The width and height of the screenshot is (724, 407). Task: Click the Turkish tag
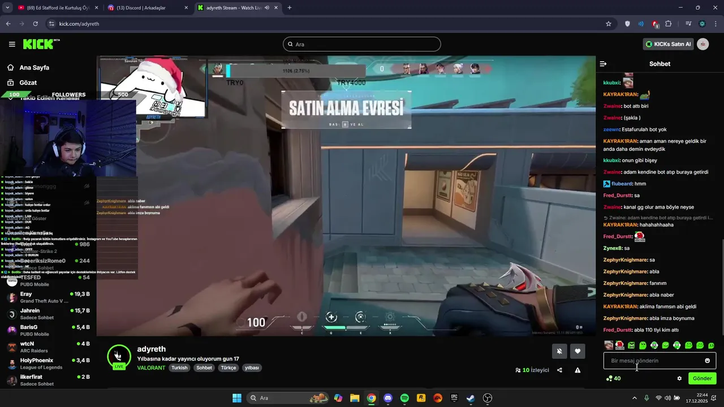click(x=179, y=367)
